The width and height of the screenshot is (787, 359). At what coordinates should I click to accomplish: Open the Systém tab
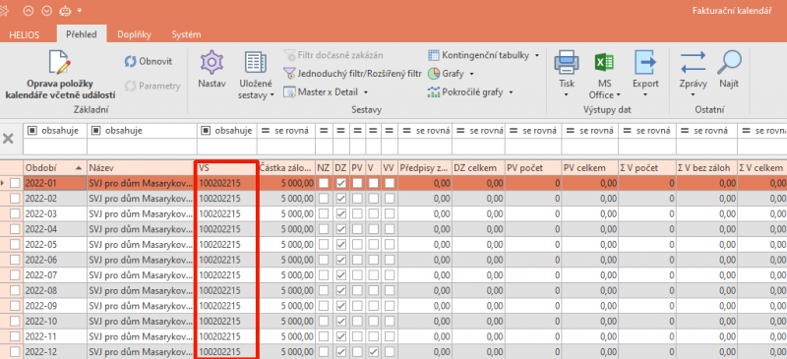186,34
